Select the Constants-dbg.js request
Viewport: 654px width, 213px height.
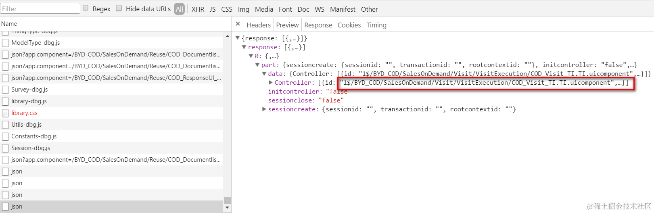[111, 136]
